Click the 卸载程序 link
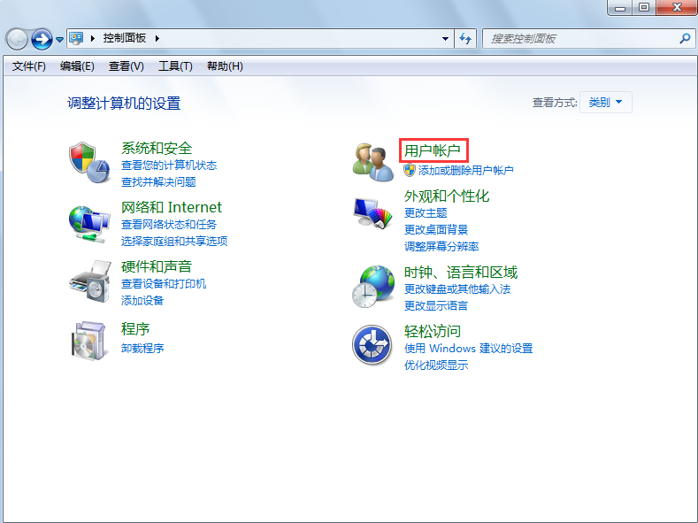698x523 pixels. tap(142, 348)
